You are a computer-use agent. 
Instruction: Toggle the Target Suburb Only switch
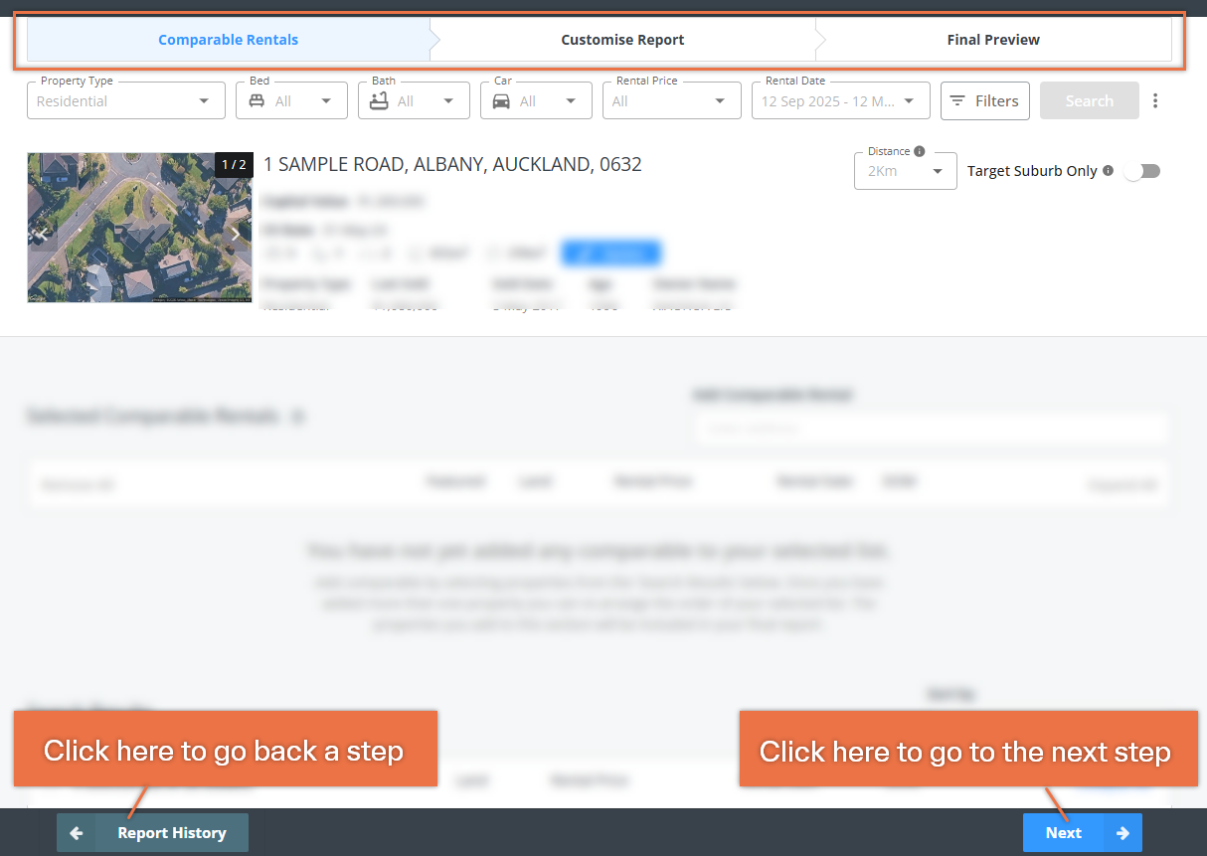[x=1142, y=171]
